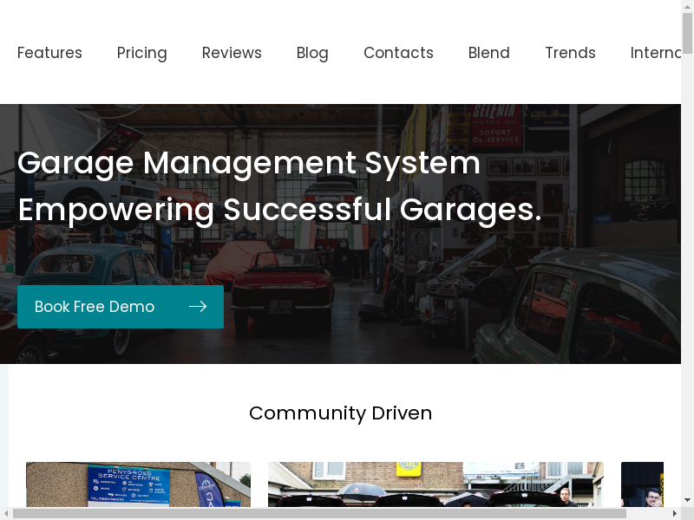Visit the Blog link
Image resolution: width=694 pixels, height=520 pixels.
[x=312, y=53]
